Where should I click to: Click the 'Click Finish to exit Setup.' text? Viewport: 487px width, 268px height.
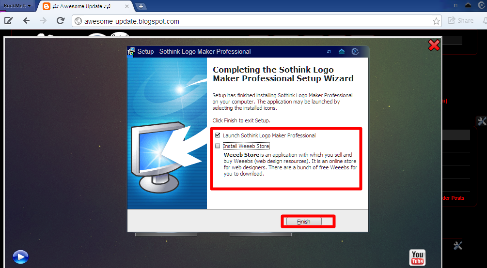(x=241, y=120)
